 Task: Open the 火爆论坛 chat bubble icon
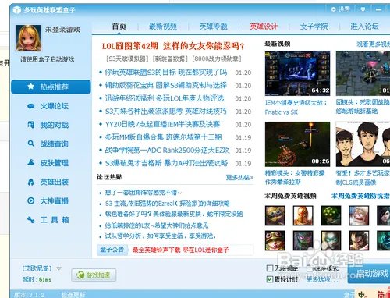(31, 106)
